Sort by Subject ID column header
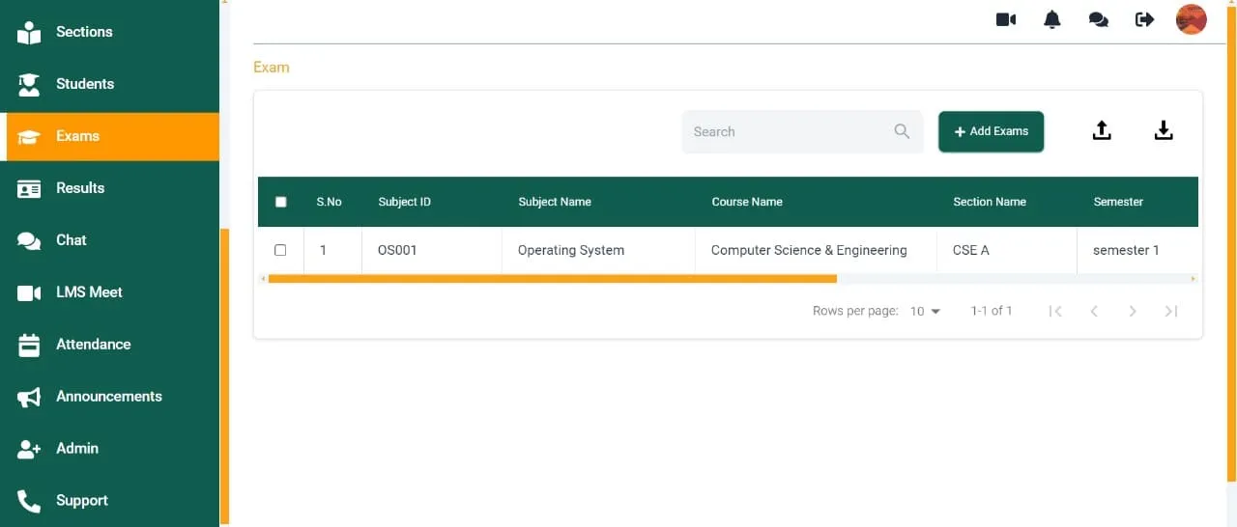 [405, 202]
